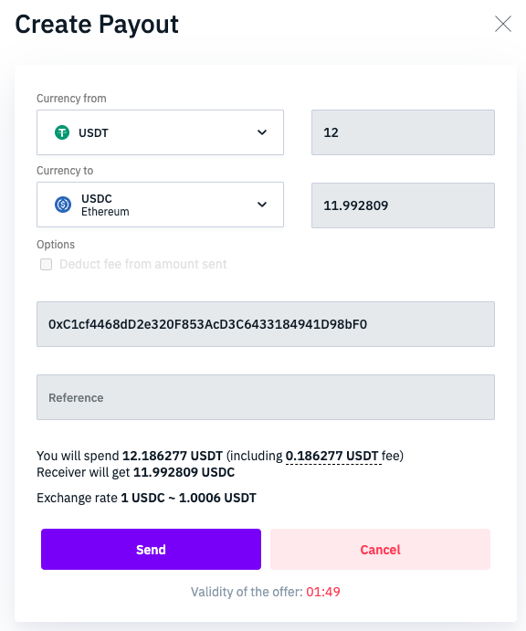Toggle the Deduct fee from amount sent checkbox
Screen dimensions: 526x631
pyautogui.click(x=46, y=265)
